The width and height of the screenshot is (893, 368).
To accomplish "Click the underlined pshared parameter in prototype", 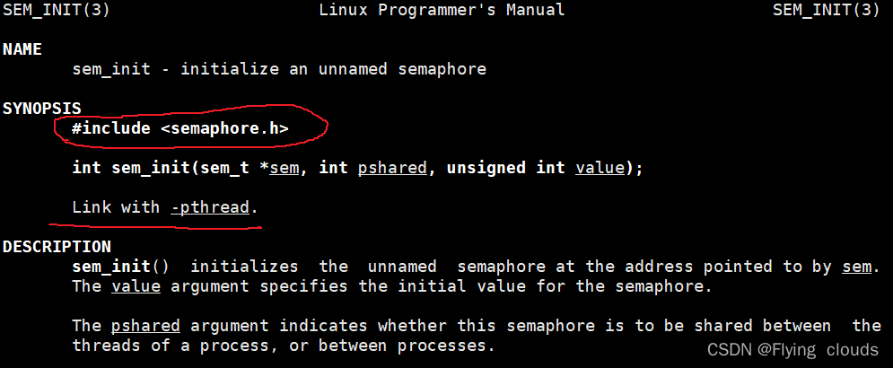I will (392, 168).
